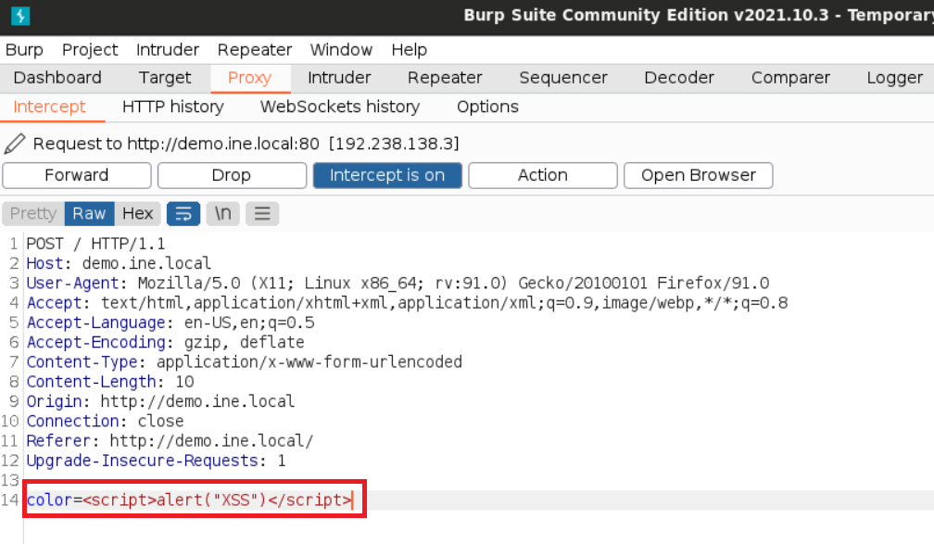934x544 pixels.
Task: Click the Accept-Language header line
Action: [x=170, y=323]
